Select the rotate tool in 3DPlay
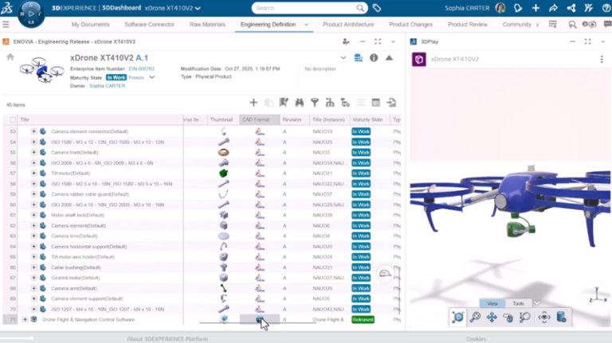The height and width of the screenshot is (343, 612). (508, 318)
